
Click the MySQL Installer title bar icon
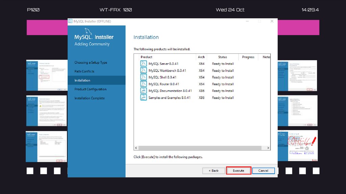(x=70, y=21)
